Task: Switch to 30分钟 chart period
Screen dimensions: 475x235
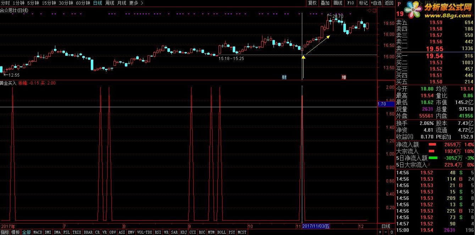Action: pyautogui.click(x=66, y=3)
